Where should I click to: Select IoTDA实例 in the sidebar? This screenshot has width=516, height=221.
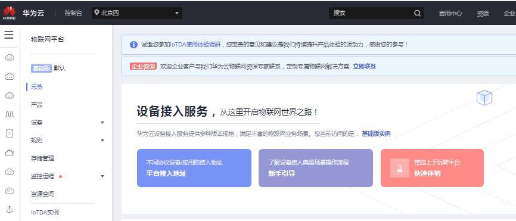45,213
